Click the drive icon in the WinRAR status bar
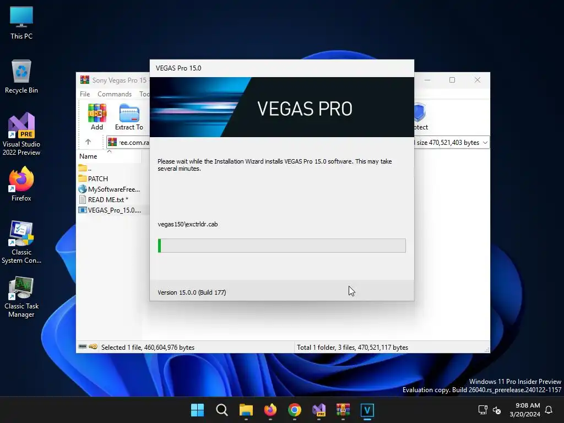Screen dimensions: 564x423 click(x=83, y=347)
